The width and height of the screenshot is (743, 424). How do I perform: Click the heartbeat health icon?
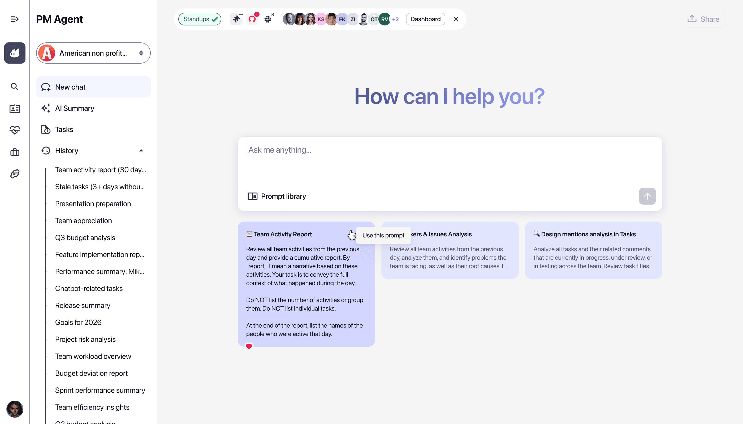click(15, 130)
